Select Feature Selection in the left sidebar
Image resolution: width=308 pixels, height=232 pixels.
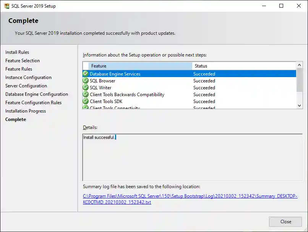[22, 60]
